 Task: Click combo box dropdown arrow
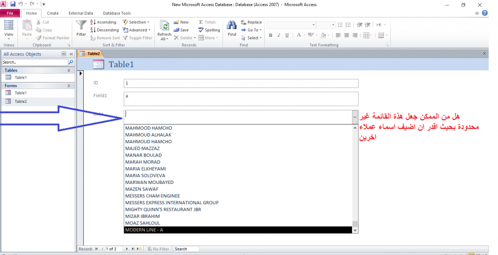pos(355,117)
